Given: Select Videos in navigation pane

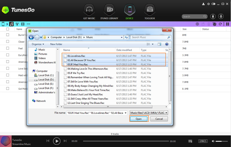Looking at the screenshot, I should 42,58.
